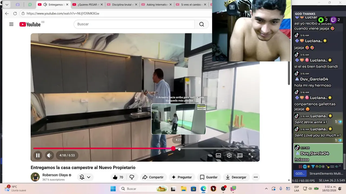Open File Explorer from the taskbar

point(183,189)
